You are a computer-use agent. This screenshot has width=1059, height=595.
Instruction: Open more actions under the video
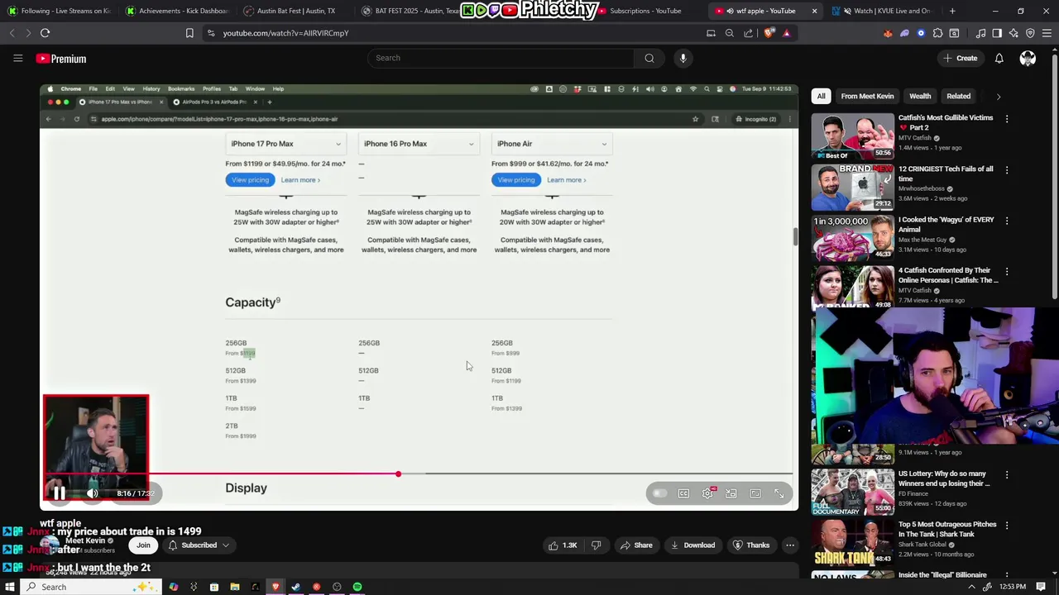(790, 545)
